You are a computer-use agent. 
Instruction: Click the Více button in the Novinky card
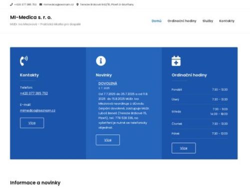pyautogui.click(x=108, y=140)
